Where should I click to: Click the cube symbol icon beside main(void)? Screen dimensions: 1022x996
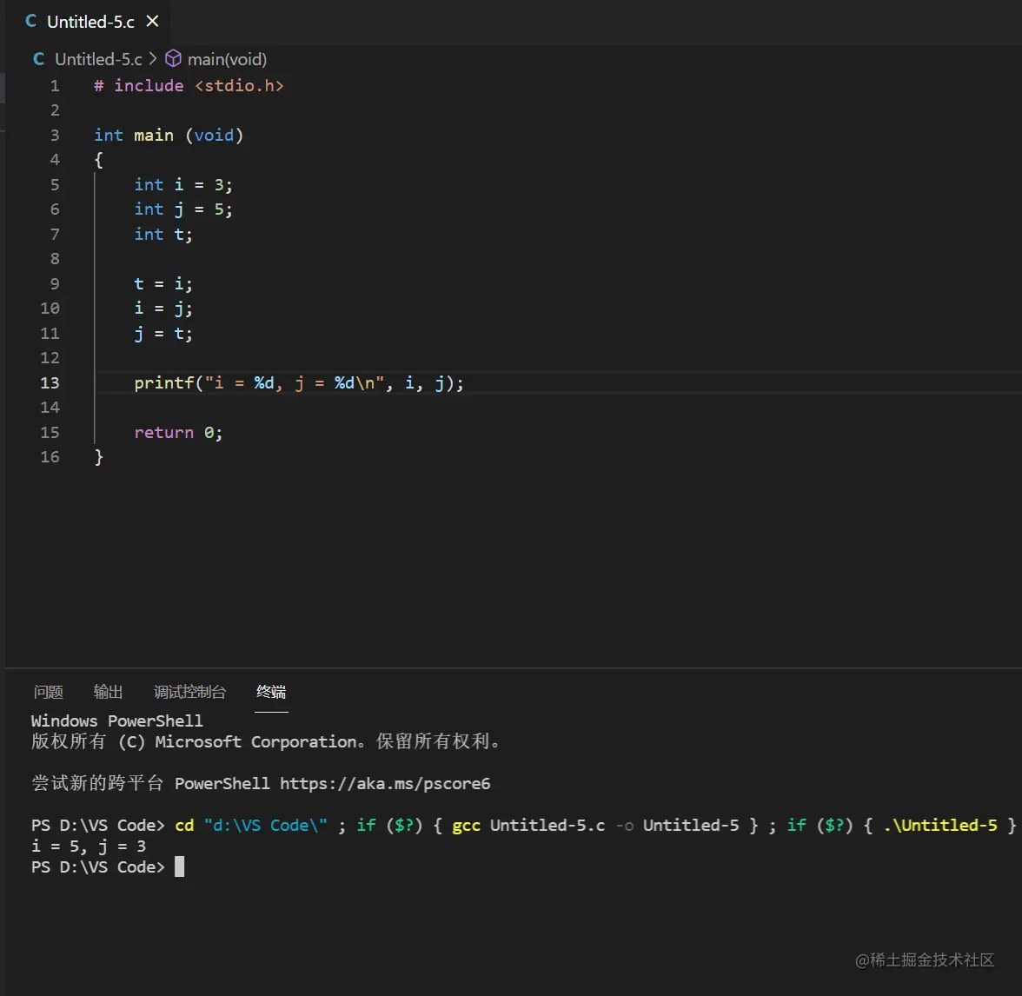173,59
